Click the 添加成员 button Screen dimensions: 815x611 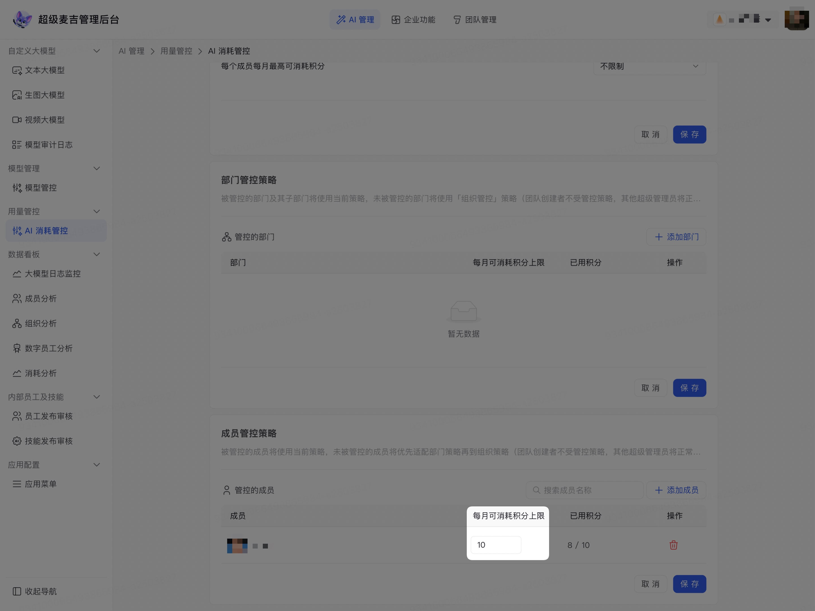pyautogui.click(x=676, y=490)
